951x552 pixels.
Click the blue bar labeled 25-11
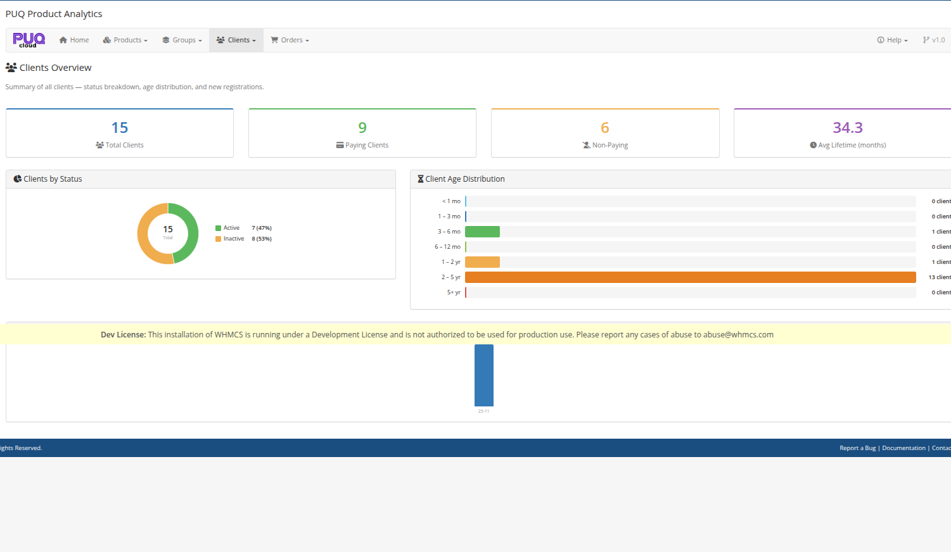(x=484, y=375)
